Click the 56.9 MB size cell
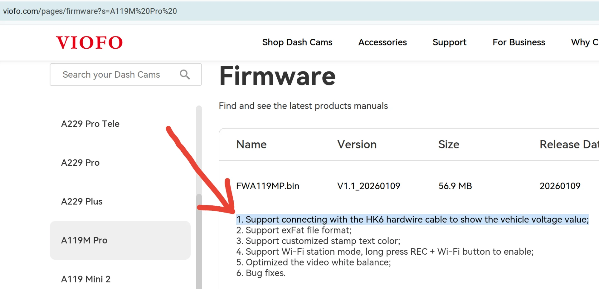Image resolution: width=599 pixels, height=289 pixels. pyautogui.click(x=455, y=186)
